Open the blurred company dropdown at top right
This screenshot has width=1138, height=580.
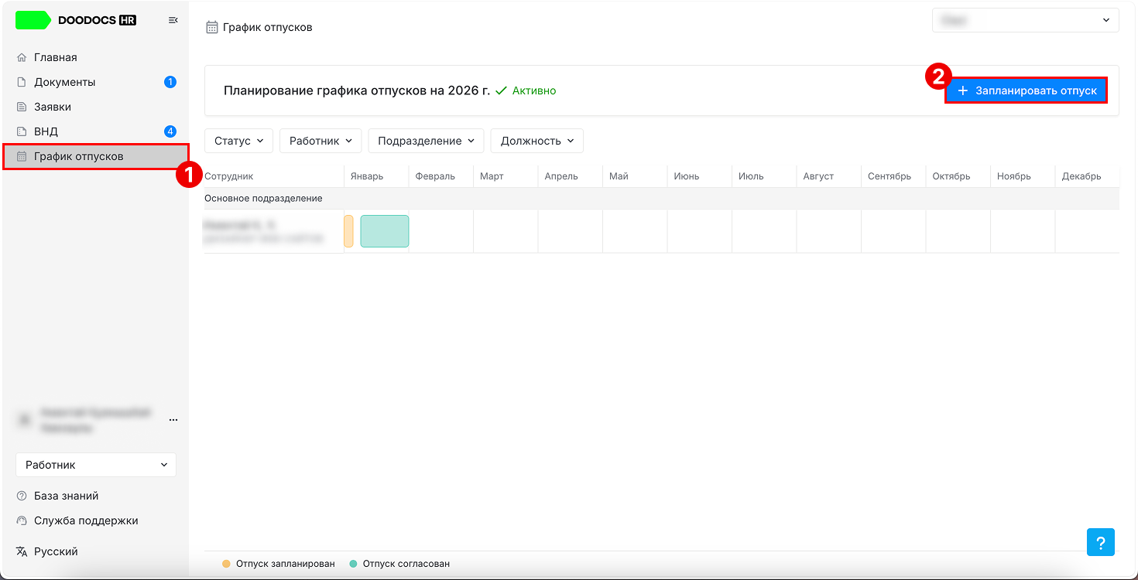pos(1026,21)
